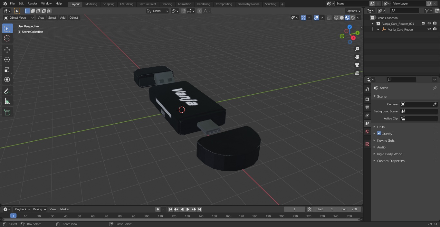
Task: Switch to Rendered shading
Action: pos(353,18)
